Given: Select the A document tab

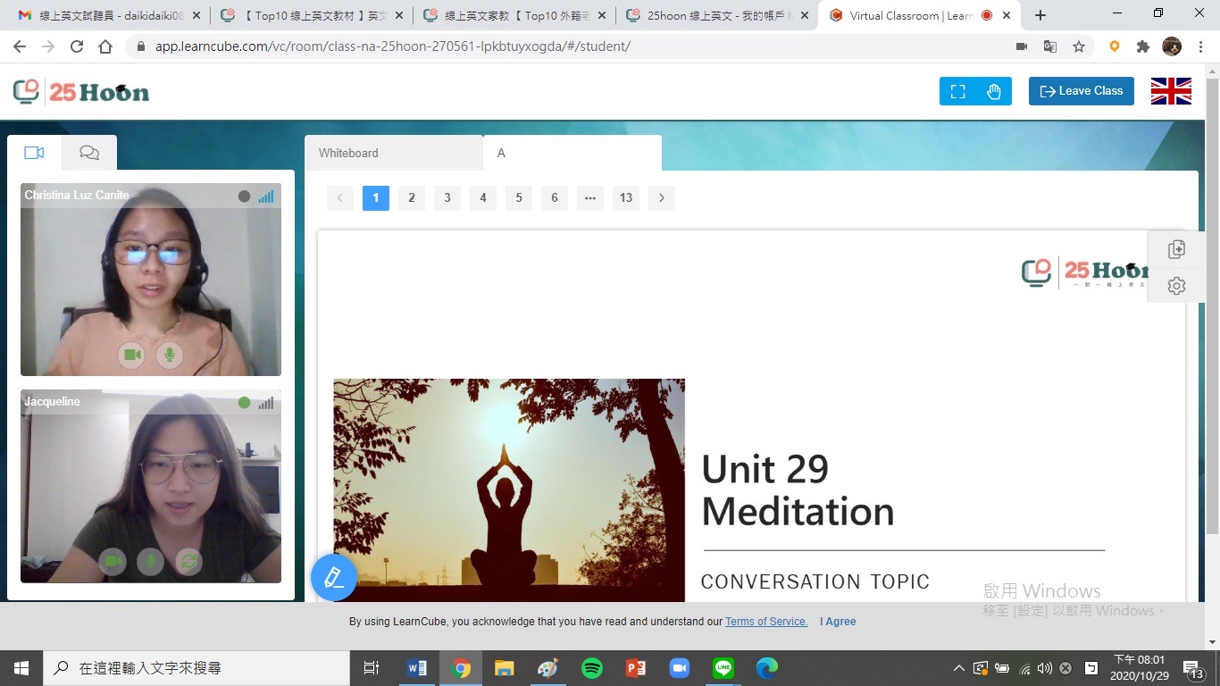Looking at the screenshot, I should (572, 153).
